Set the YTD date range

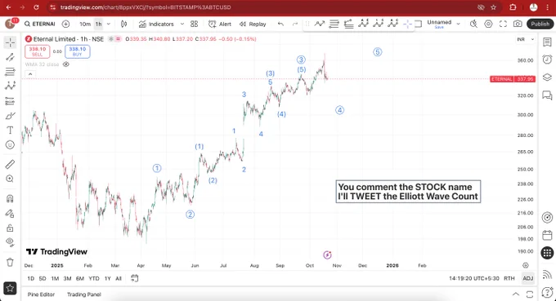pos(94,278)
